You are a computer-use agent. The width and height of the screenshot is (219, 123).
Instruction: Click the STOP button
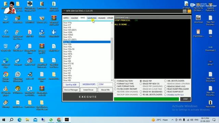pyautogui.click(x=185, y=99)
